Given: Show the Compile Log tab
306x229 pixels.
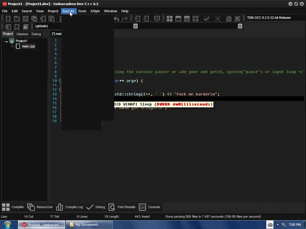Looking at the screenshot, I should click(69, 207).
